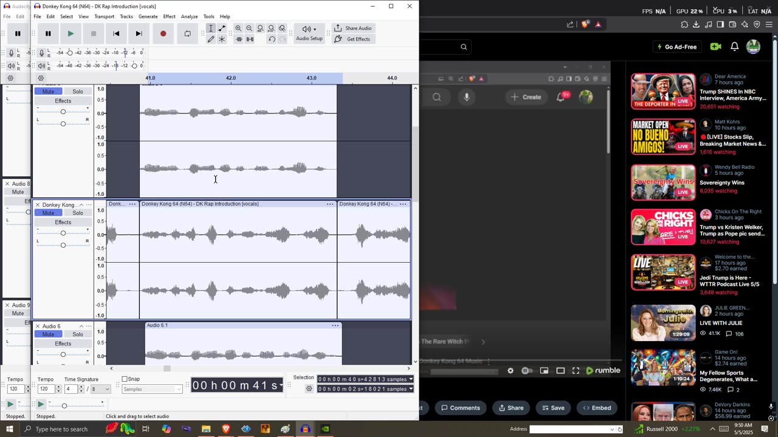Screen dimensions: 778x437
Task: Click the Go Ad-Free button on Rumble
Action: pyautogui.click(x=677, y=47)
